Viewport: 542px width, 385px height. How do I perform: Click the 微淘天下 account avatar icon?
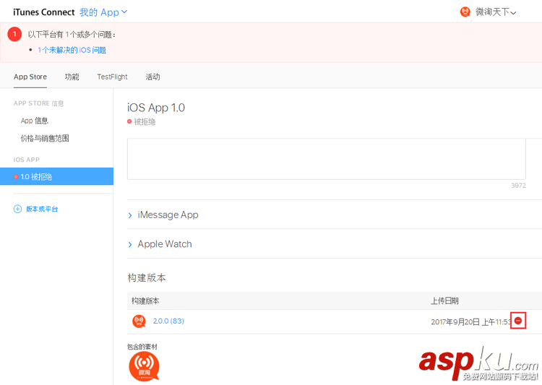tap(465, 12)
